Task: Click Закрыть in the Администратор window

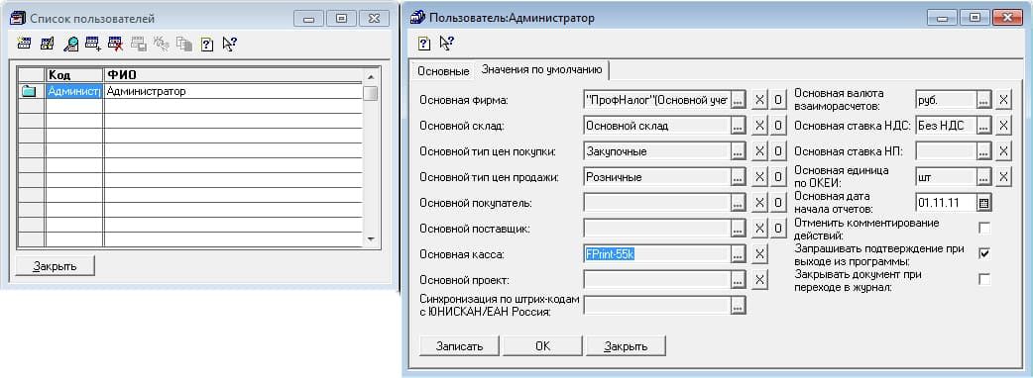Action: tap(626, 345)
